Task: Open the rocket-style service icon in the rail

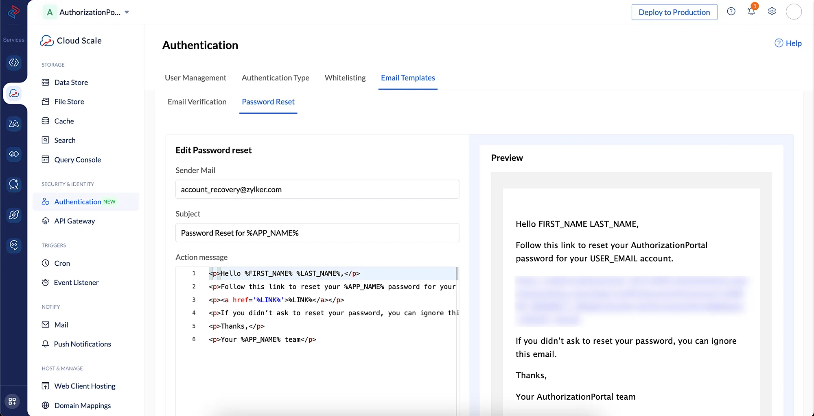Action: point(14,214)
